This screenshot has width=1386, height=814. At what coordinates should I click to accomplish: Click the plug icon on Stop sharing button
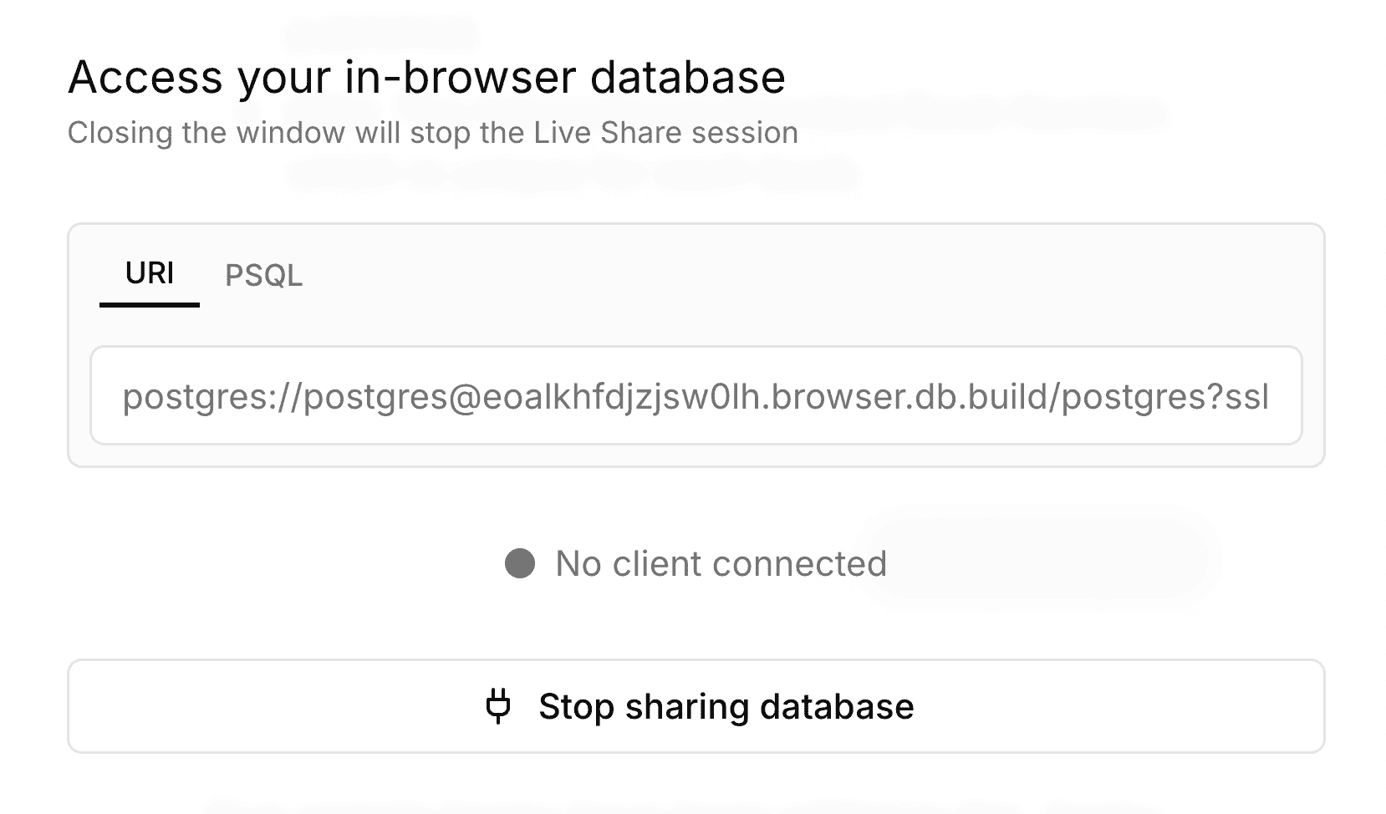498,706
